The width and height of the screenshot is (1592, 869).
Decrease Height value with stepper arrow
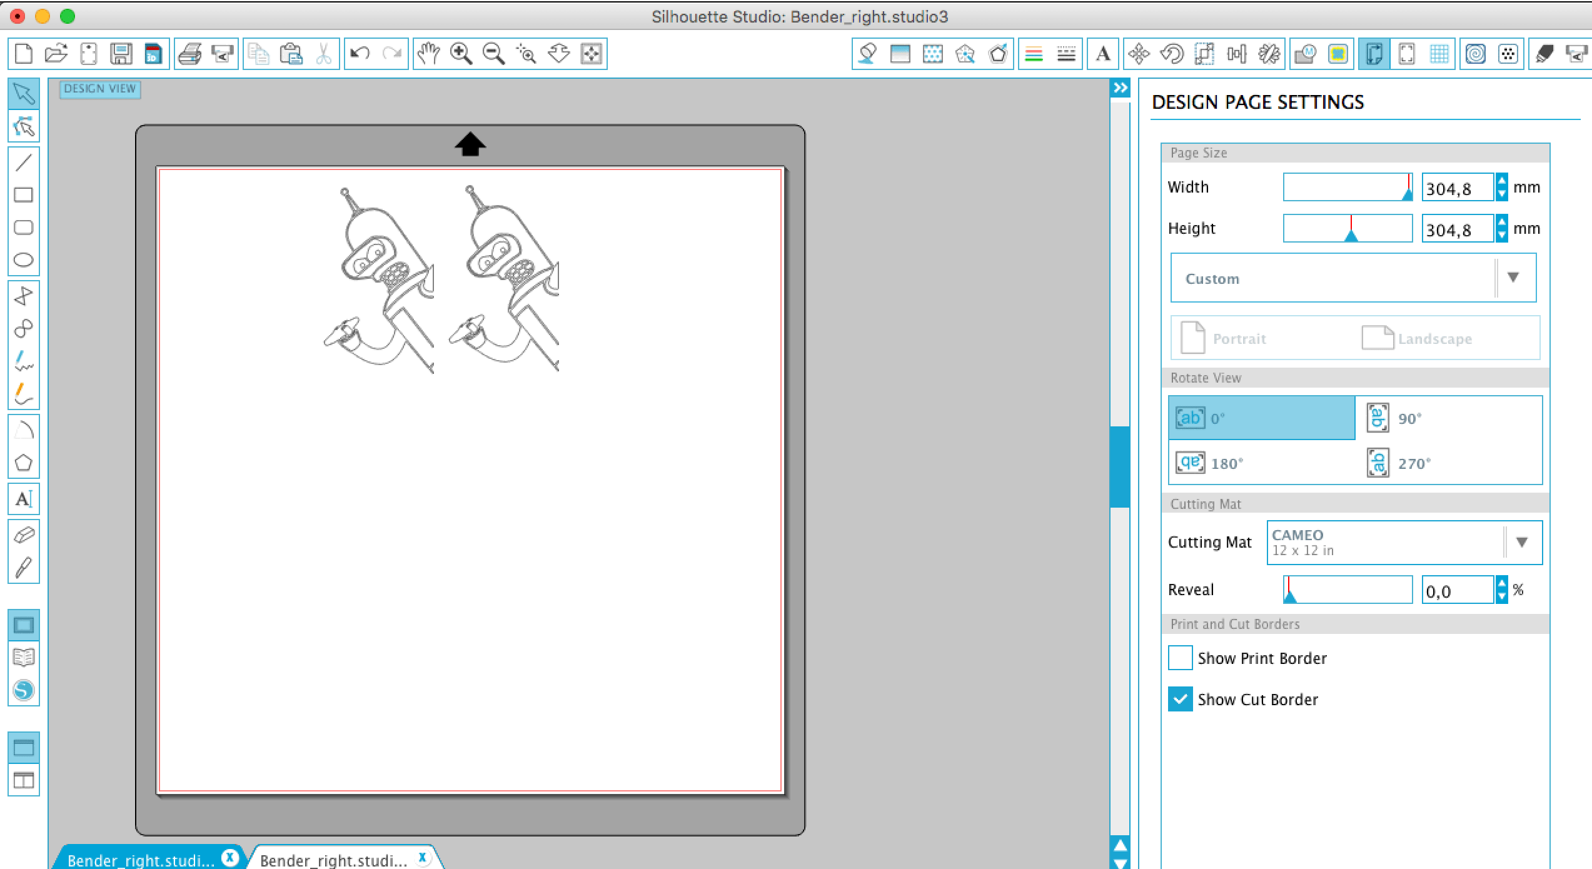1502,235
